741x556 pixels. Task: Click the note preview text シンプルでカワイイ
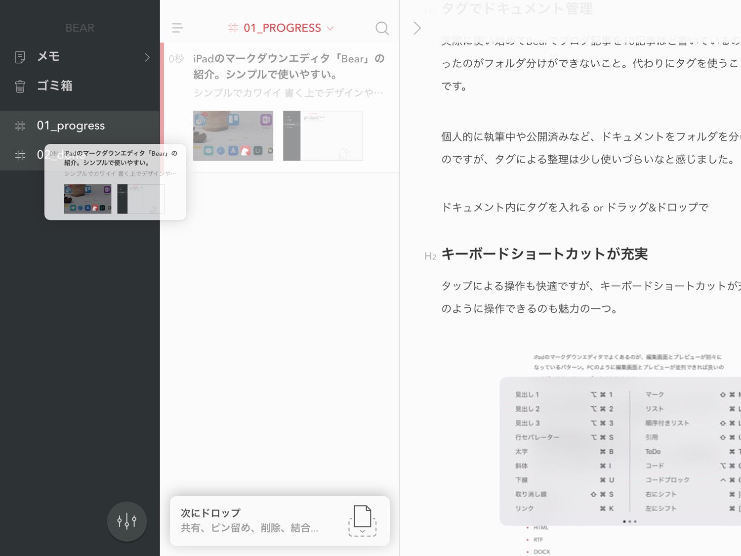[x=288, y=93]
